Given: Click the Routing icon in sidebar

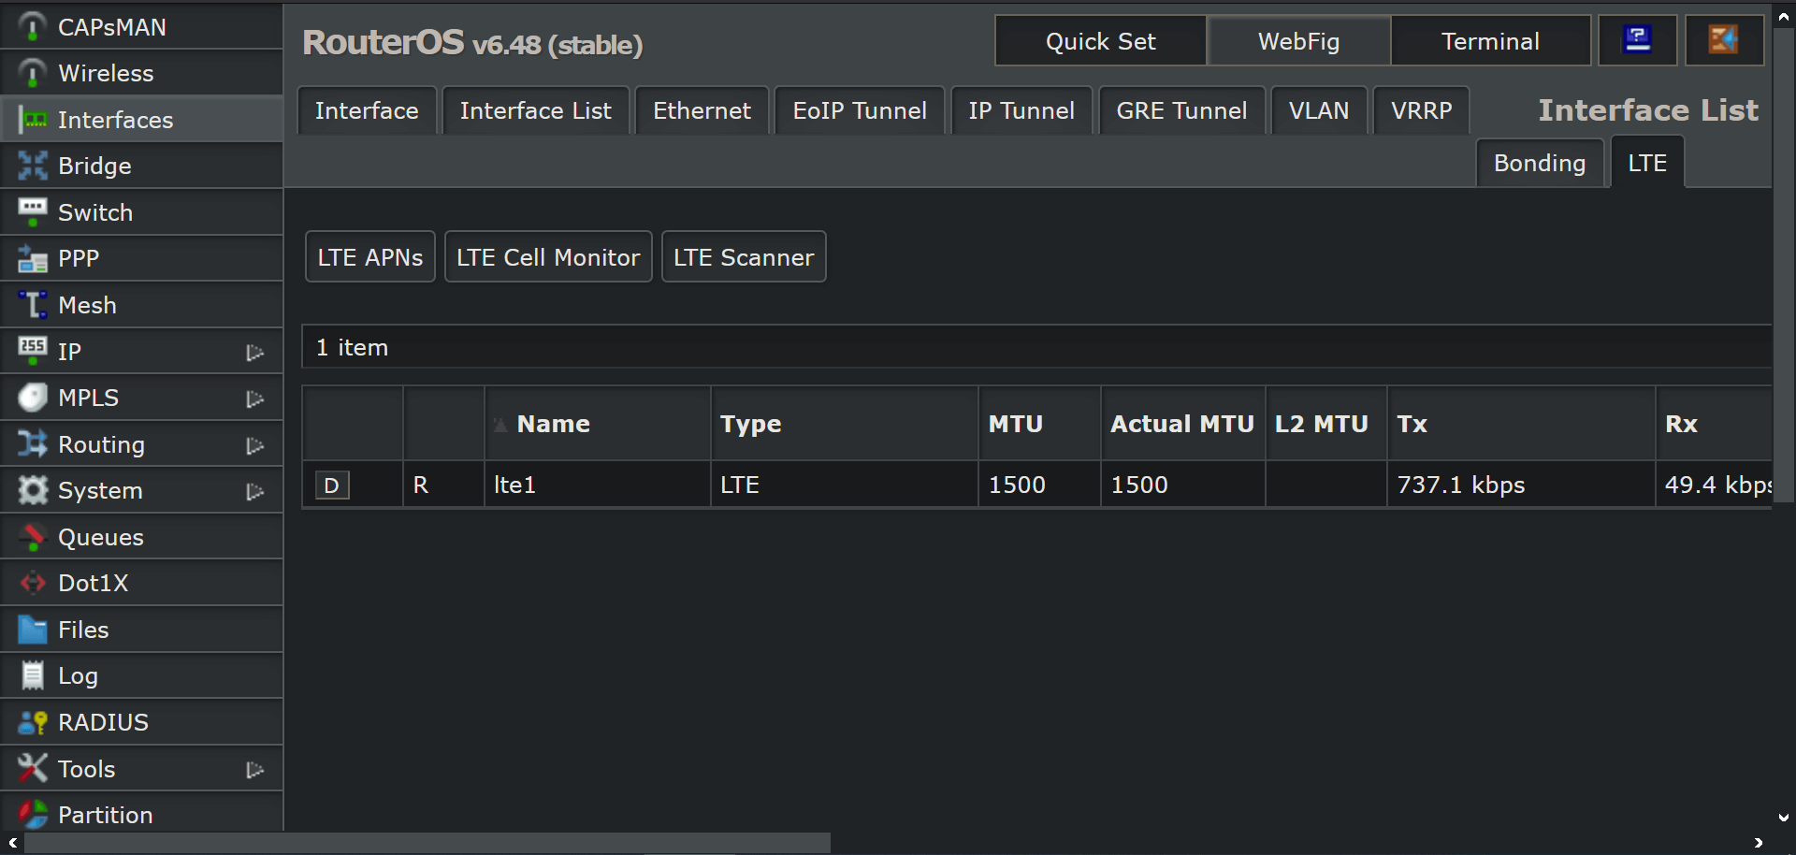Looking at the screenshot, I should [x=32, y=444].
